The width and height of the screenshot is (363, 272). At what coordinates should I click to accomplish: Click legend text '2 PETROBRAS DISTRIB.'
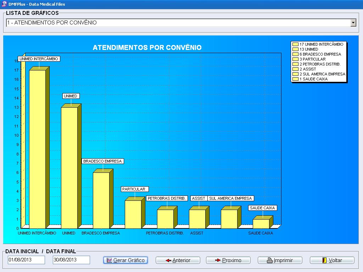click(x=320, y=64)
